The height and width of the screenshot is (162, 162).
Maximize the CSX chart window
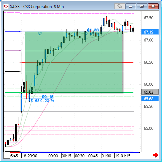tap(142, 6)
